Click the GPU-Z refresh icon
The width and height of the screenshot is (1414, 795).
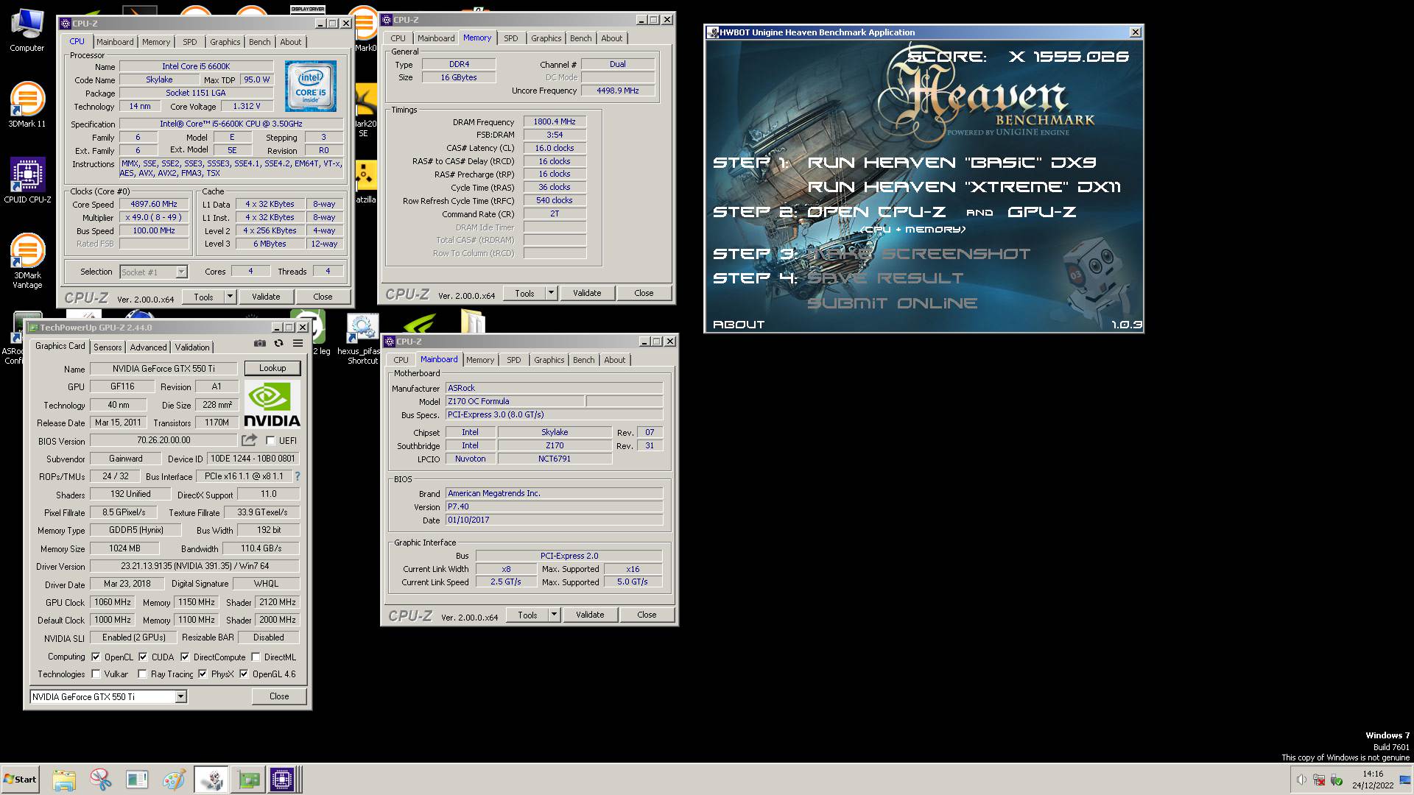click(278, 343)
